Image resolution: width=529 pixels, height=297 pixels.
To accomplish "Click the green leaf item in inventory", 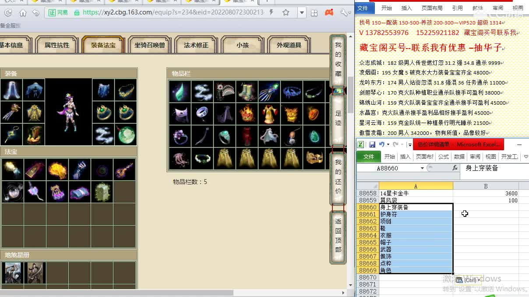I will pyautogui.click(x=180, y=92).
